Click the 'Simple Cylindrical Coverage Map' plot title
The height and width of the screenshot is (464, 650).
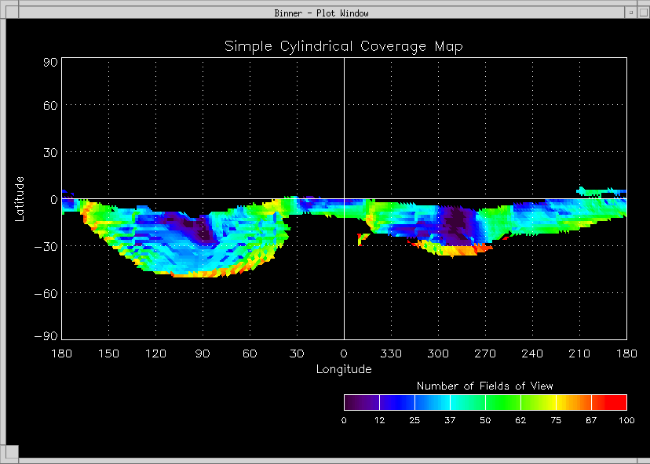point(344,46)
